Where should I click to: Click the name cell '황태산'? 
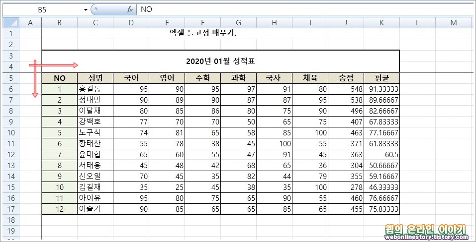click(95, 144)
